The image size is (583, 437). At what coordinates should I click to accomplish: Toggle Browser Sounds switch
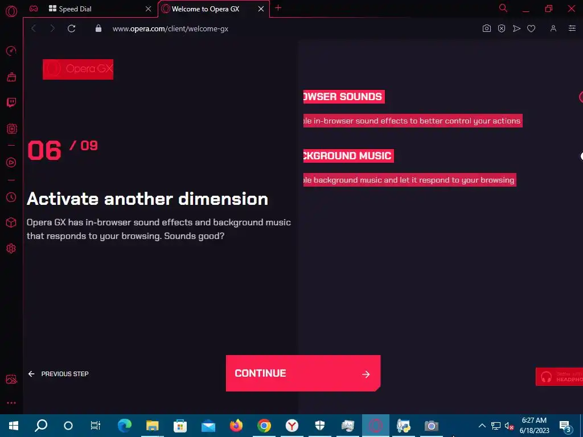(581, 97)
